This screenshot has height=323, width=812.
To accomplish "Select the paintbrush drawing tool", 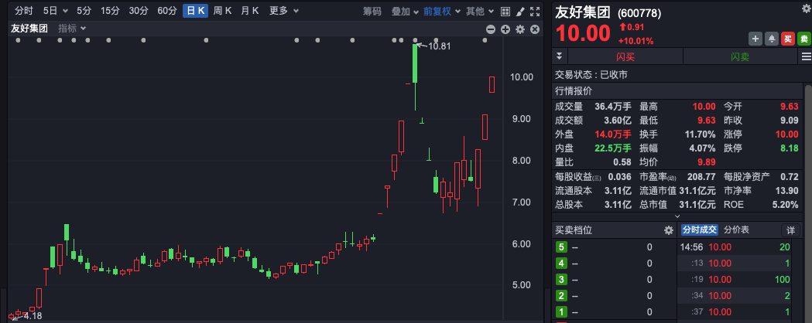I will [520, 11].
